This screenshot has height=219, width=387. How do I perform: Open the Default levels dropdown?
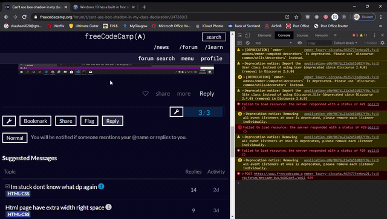[x=345, y=43]
